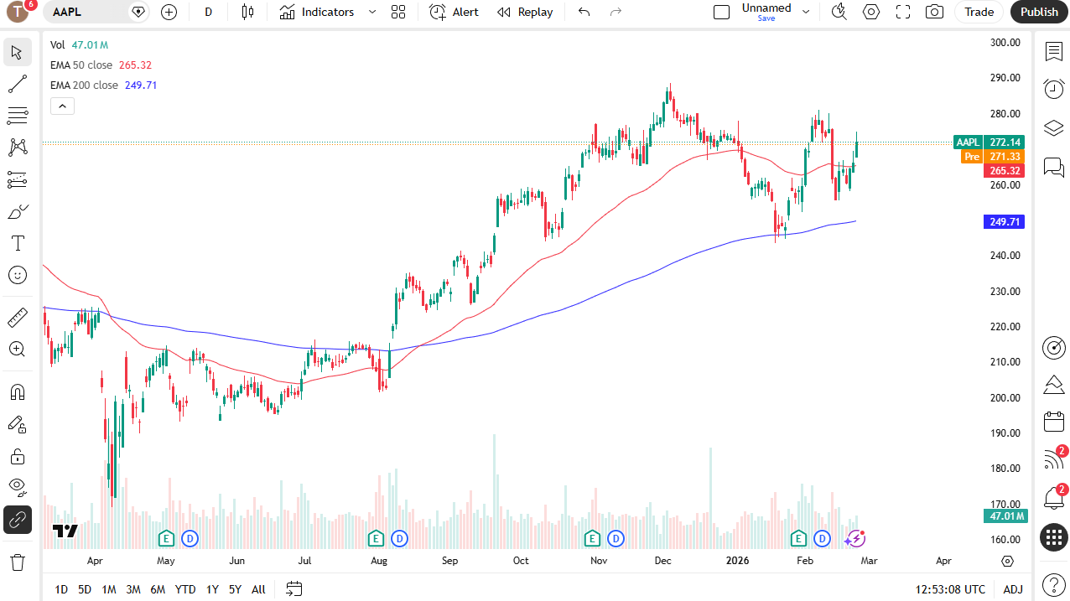The image size is (1070, 601).
Task: Enter fullscreen mode
Action: tap(903, 12)
